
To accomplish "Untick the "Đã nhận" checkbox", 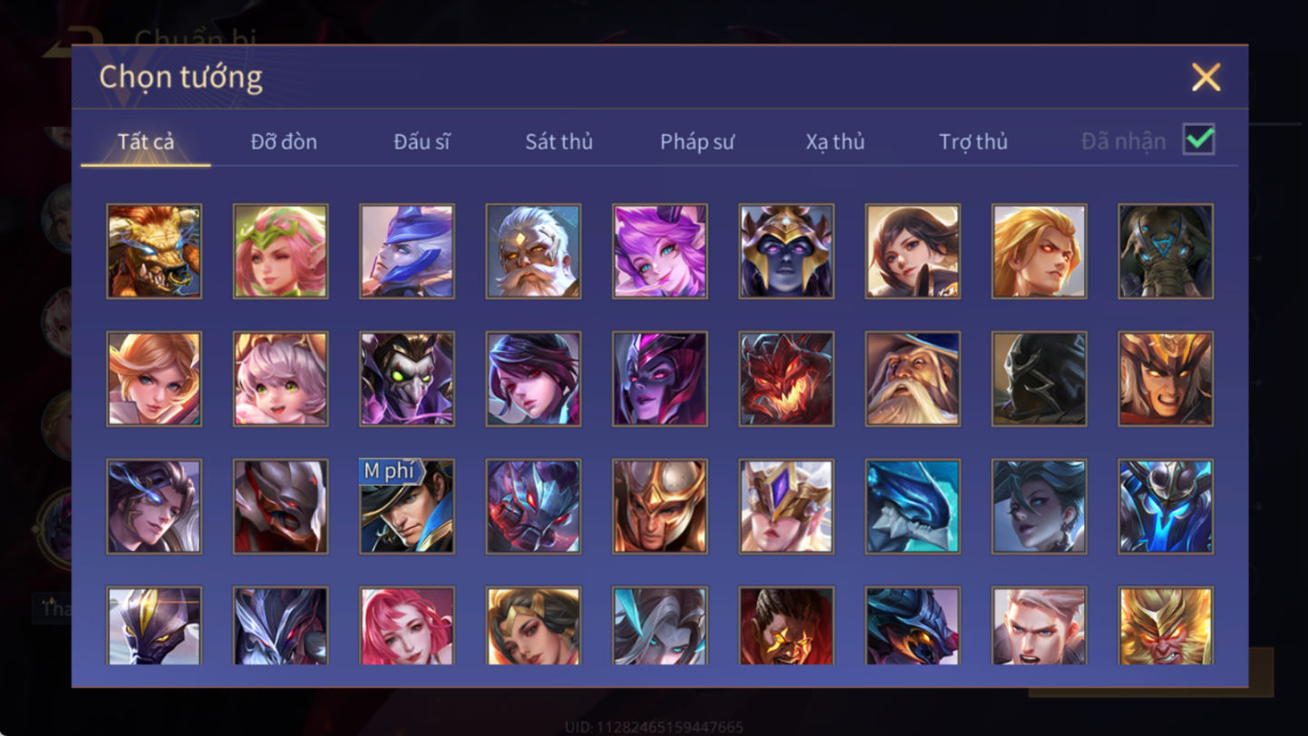I will coord(1198,140).
